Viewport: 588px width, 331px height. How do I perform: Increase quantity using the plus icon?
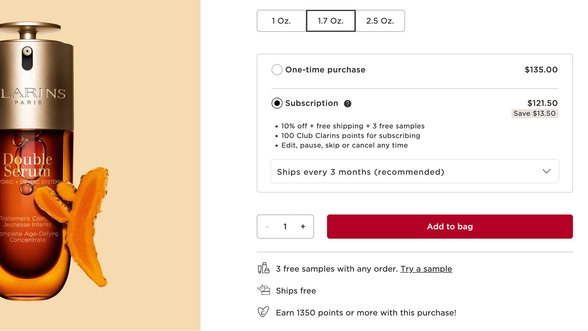[x=303, y=227]
